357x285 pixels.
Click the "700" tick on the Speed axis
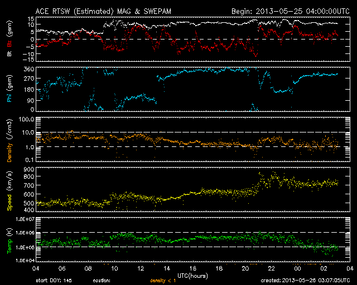[x=29, y=185]
